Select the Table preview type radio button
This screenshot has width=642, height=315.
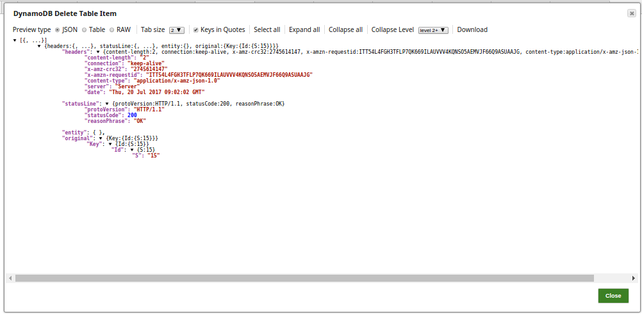84,30
